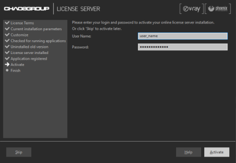This screenshot has width=236, height=163.
Task: Focus the Password input field
Action: click(x=183, y=47)
